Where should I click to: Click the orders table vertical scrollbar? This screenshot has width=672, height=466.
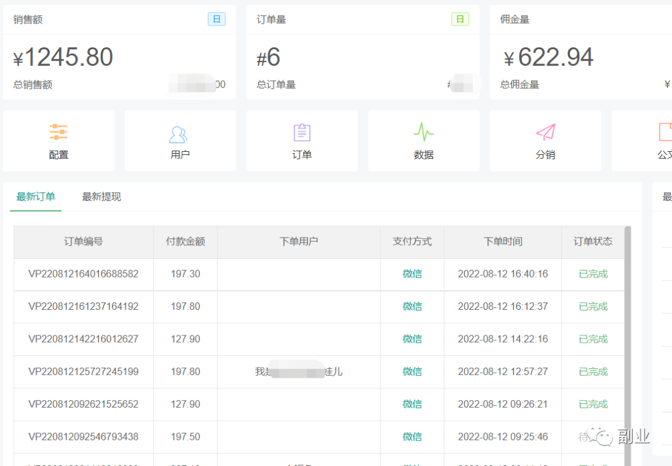pyautogui.click(x=627, y=342)
